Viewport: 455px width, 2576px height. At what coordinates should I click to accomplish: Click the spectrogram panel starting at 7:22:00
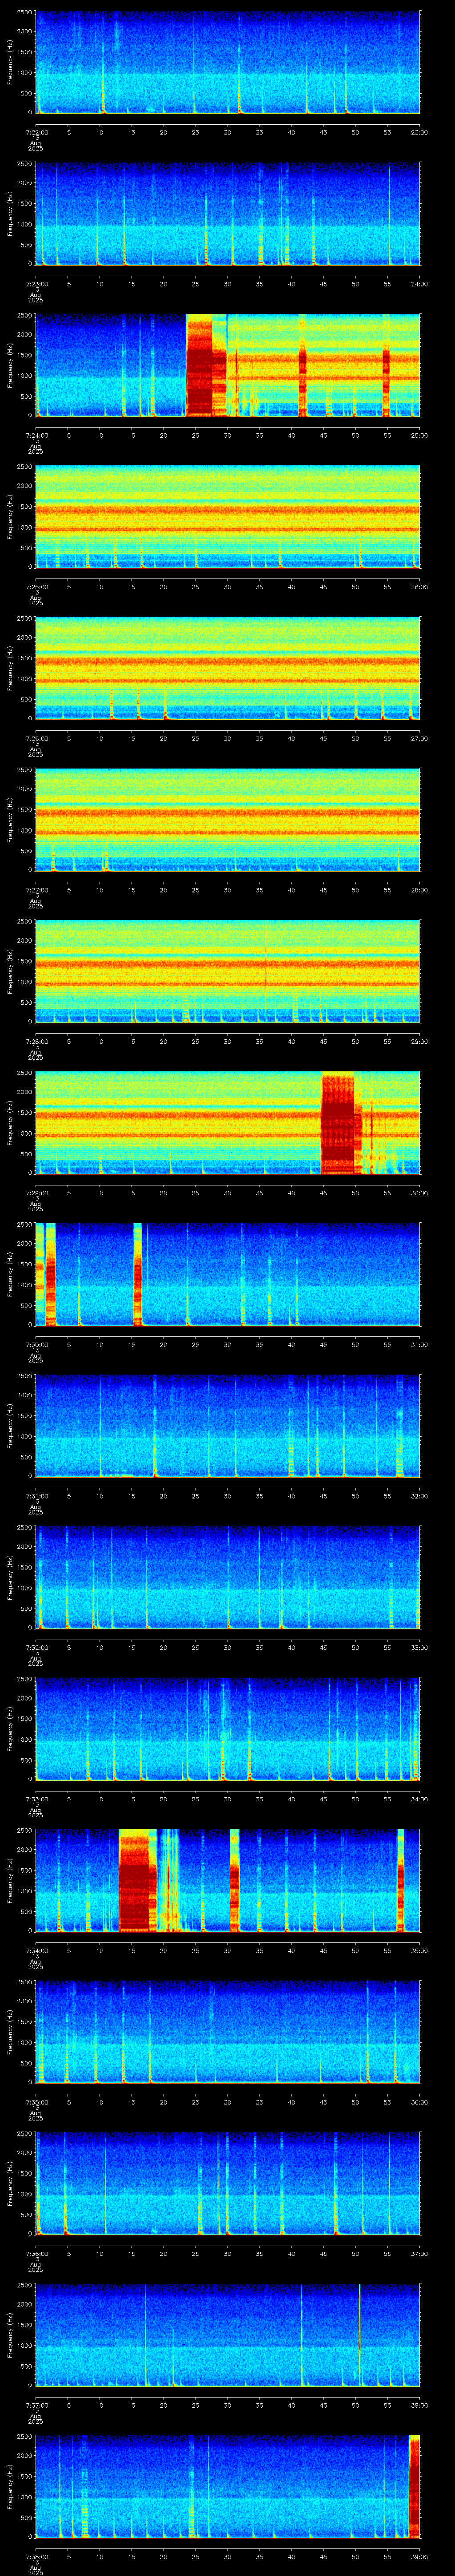(x=228, y=62)
